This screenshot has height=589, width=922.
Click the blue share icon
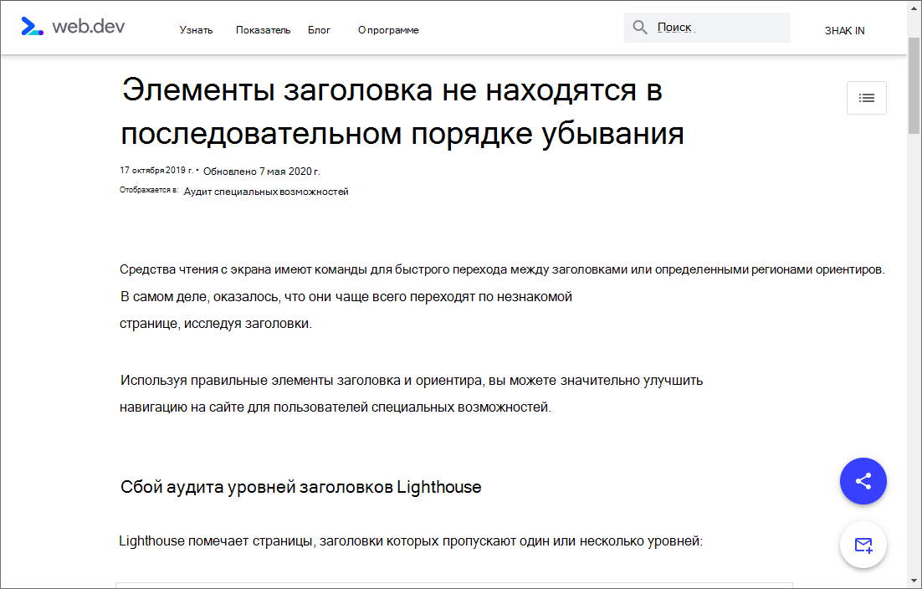[863, 481]
